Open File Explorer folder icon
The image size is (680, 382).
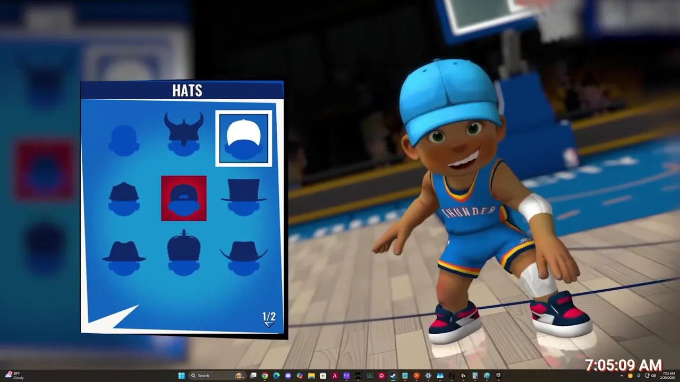(x=311, y=376)
